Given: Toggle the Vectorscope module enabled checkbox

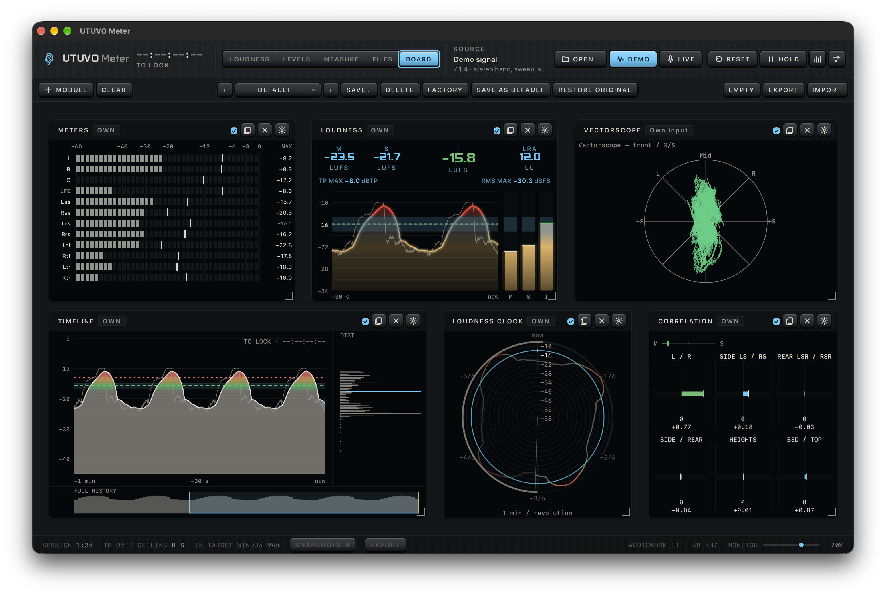Looking at the screenshot, I should pos(776,131).
